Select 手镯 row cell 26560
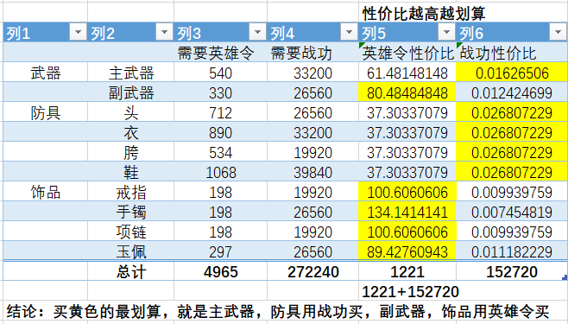Screen dimensions: 568x324 (313, 212)
